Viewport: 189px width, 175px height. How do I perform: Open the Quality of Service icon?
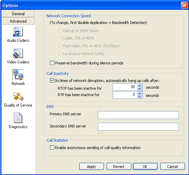[x=18, y=96]
